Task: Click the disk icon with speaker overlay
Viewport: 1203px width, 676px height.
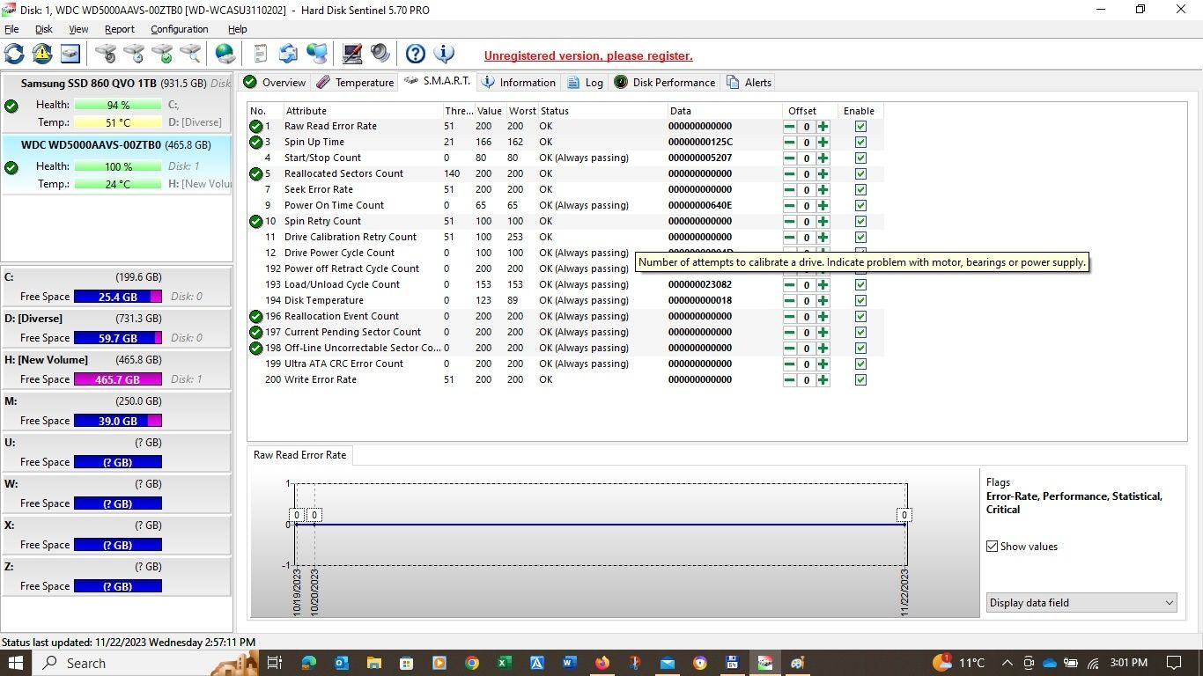Action: click(x=106, y=54)
